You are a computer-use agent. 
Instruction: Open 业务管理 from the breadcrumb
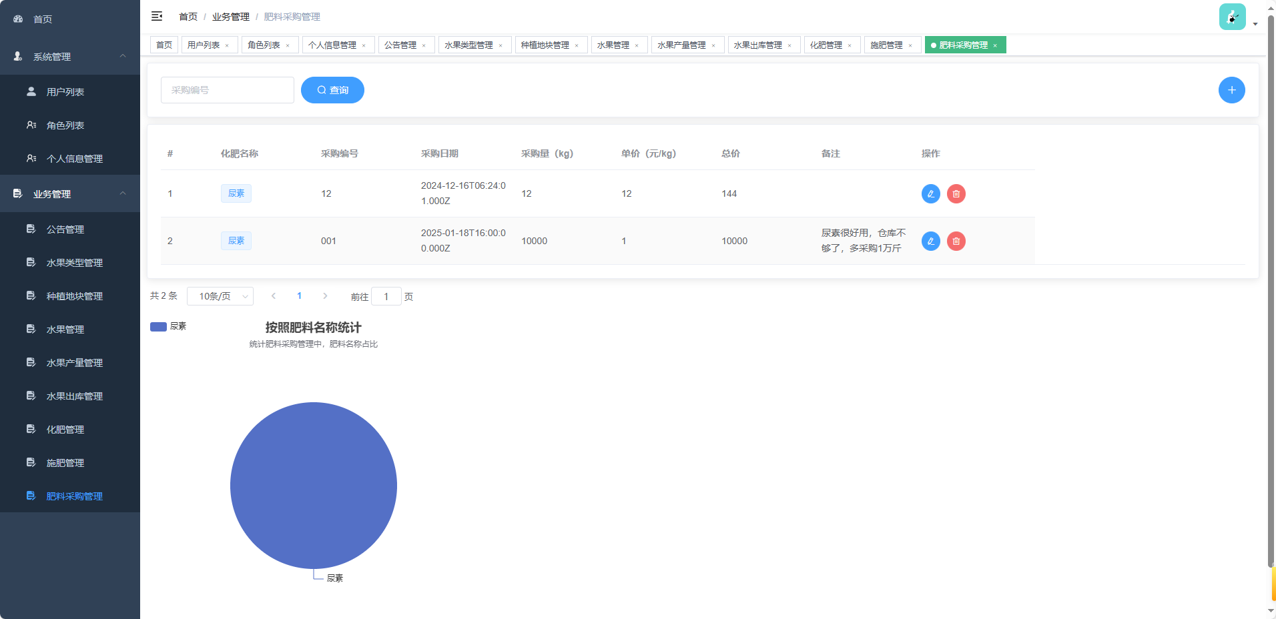pyautogui.click(x=230, y=16)
